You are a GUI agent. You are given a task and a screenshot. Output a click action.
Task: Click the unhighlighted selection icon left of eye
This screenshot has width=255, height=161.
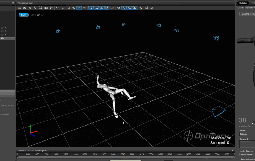(x=112, y=8)
